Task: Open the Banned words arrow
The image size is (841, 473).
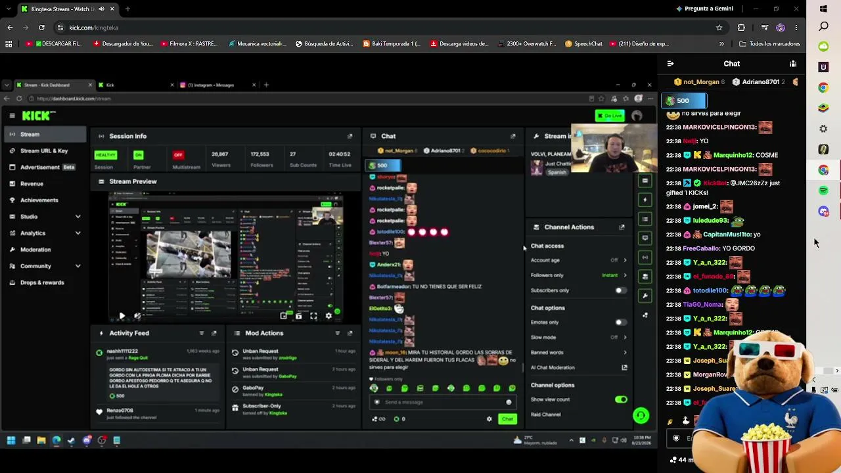Action: tap(625, 353)
